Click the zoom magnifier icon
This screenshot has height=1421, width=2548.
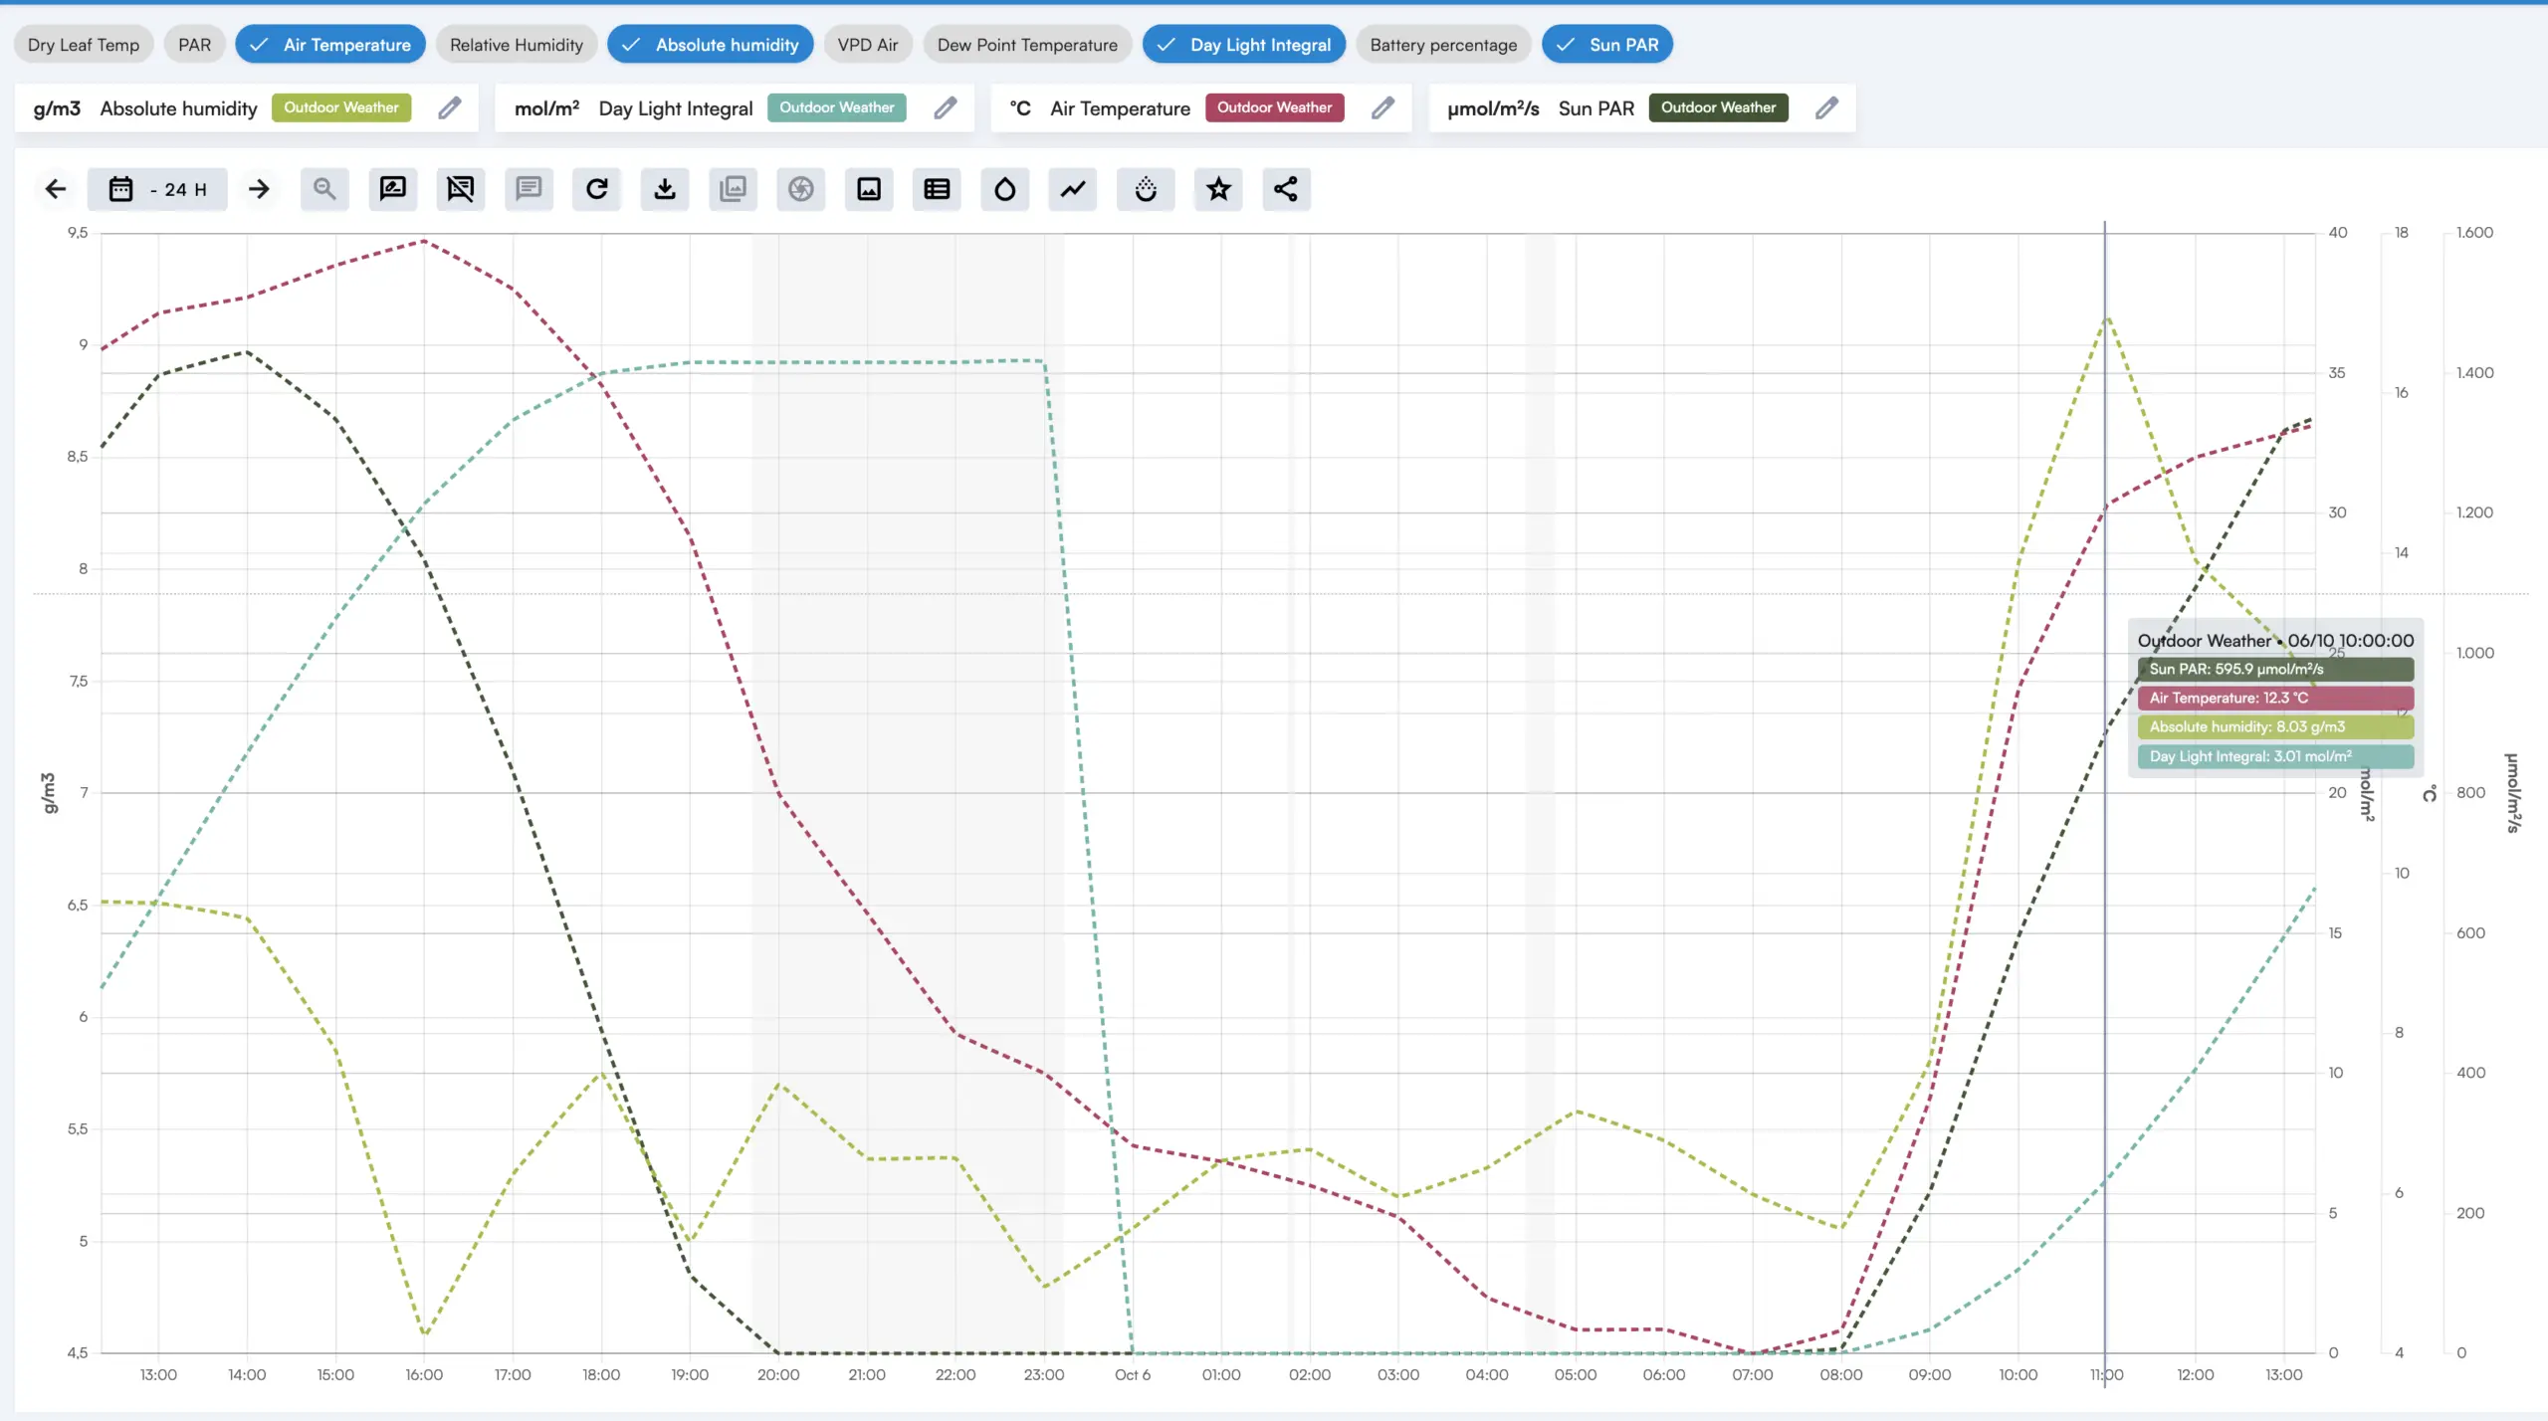324,189
